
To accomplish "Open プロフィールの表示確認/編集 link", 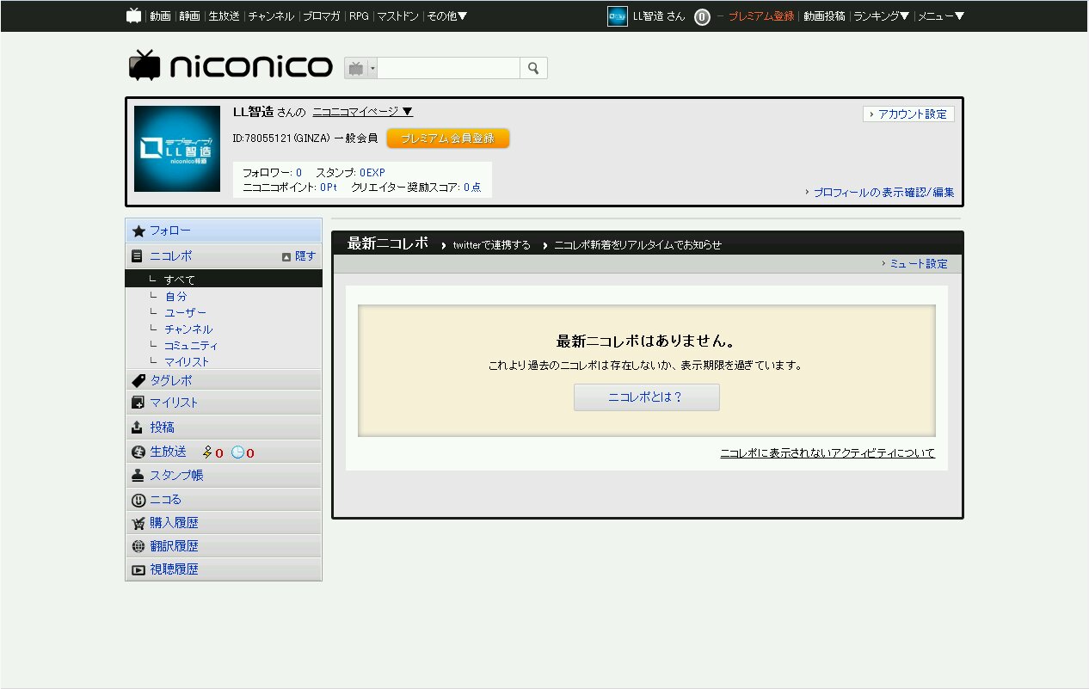I will click(x=883, y=193).
